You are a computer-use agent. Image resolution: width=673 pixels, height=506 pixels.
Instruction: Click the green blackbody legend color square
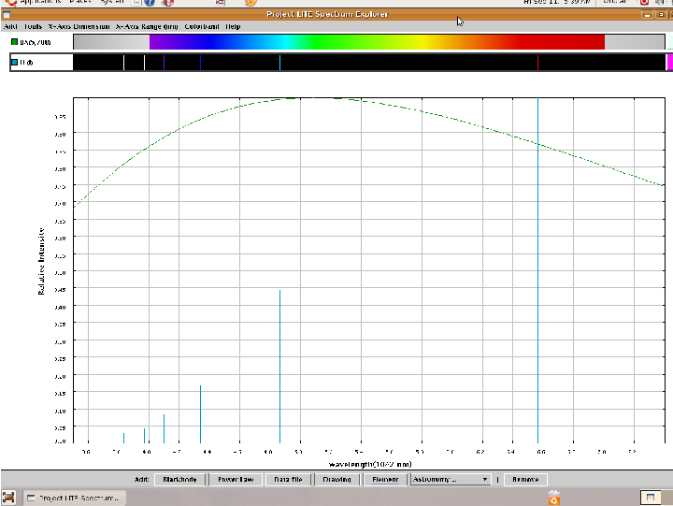point(15,42)
